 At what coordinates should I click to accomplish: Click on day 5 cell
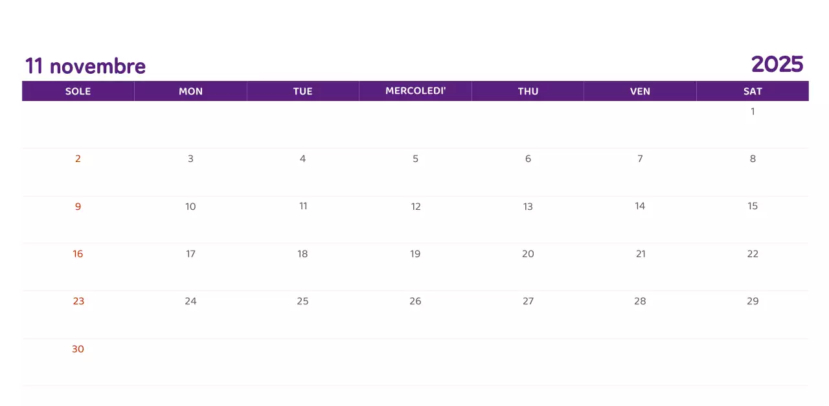pyautogui.click(x=415, y=159)
